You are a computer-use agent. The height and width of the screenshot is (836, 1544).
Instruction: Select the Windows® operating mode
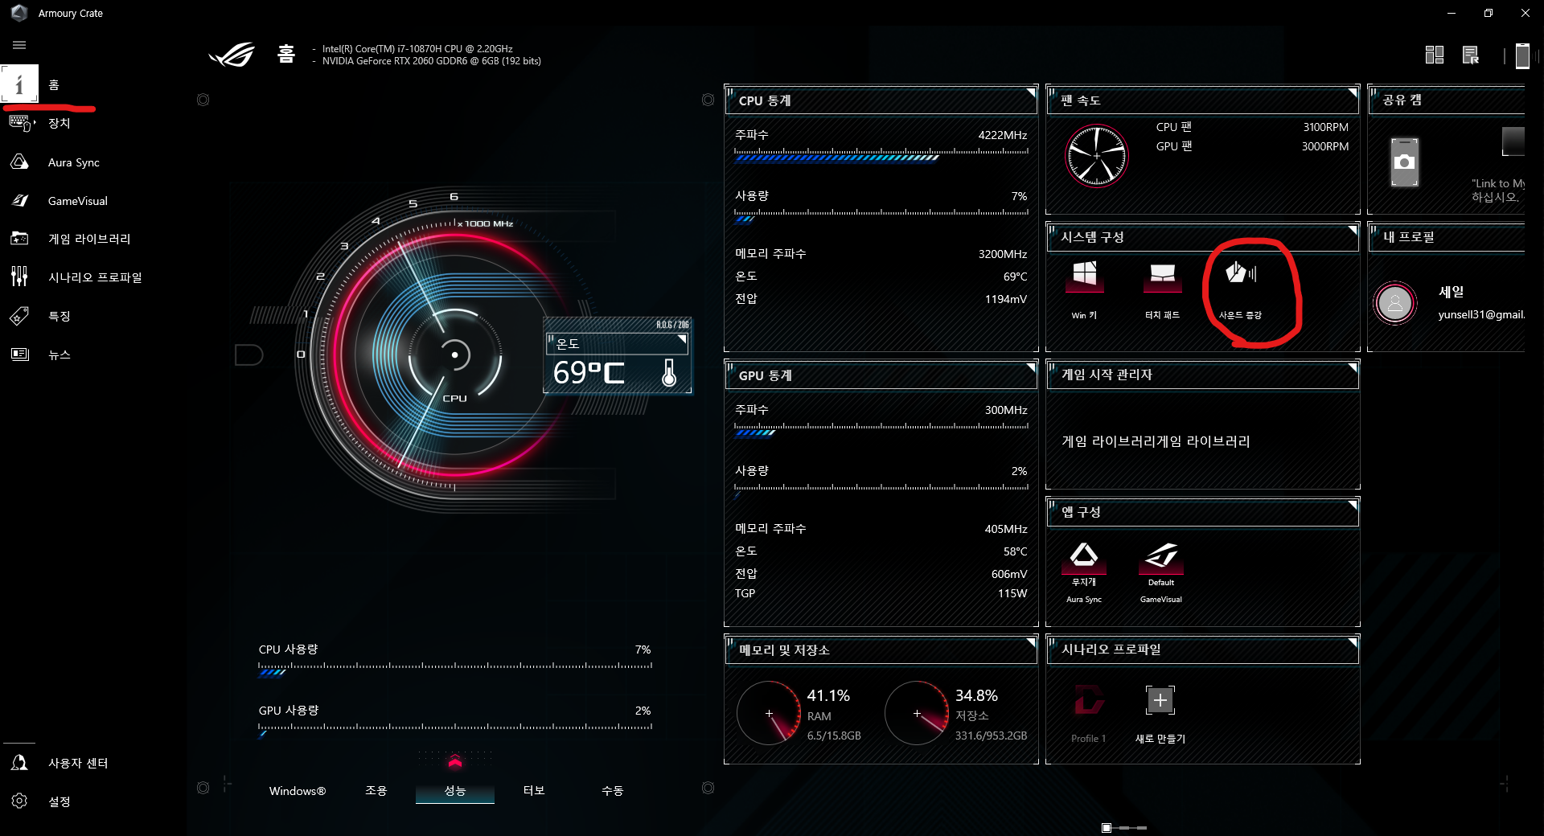tap(298, 791)
